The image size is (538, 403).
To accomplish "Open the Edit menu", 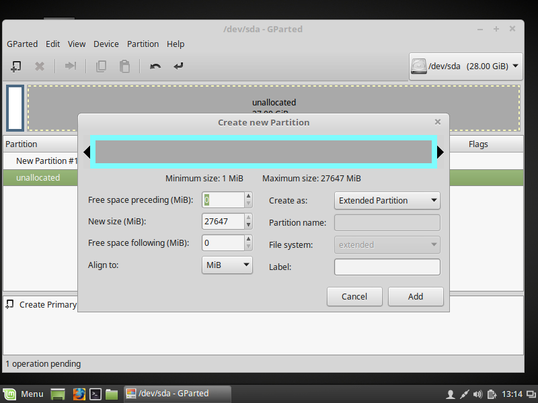I will (x=53, y=44).
